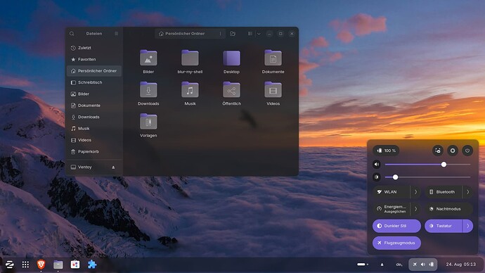Image resolution: width=485 pixels, height=273 pixels.
Task: Open the workspace indicator in panel
Action: click(363, 265)
